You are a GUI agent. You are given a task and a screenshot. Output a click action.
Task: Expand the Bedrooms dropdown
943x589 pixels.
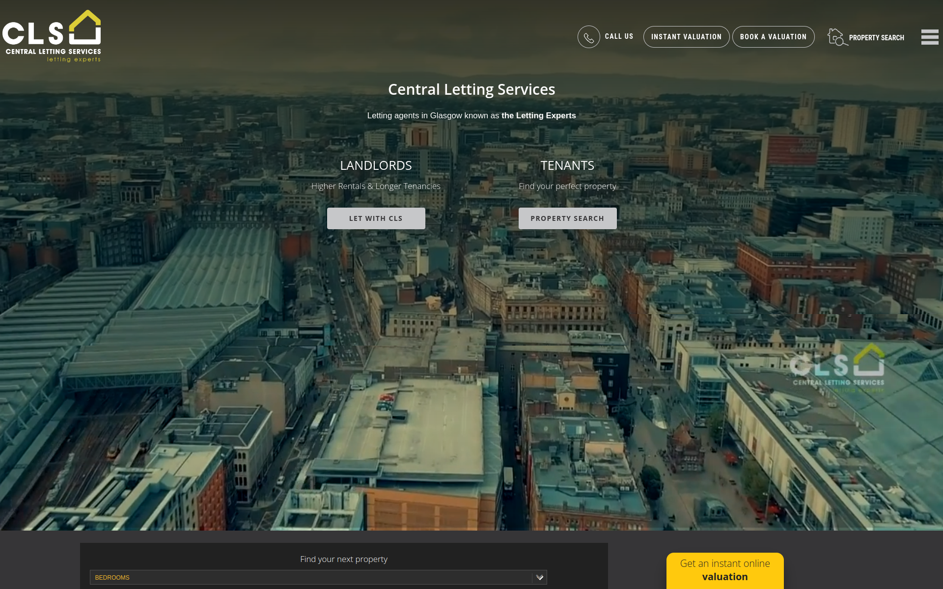point(318,577)
